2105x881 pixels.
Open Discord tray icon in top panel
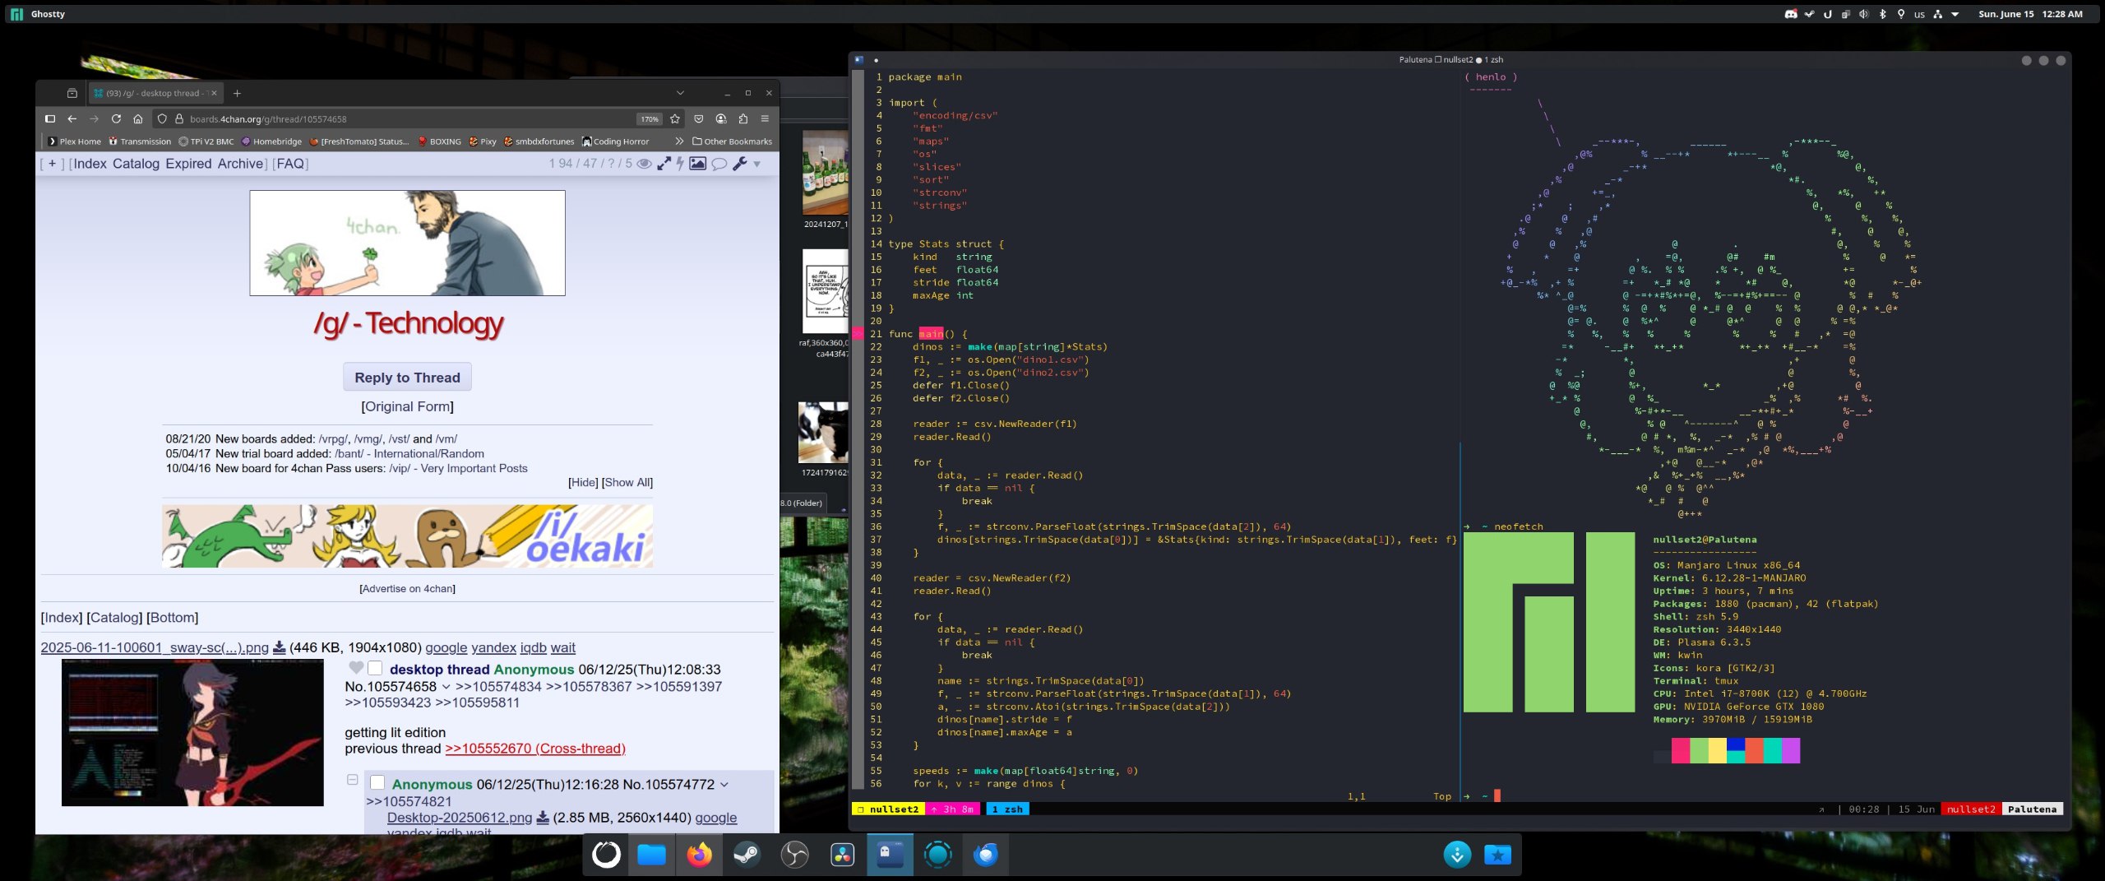[1791, 14]
